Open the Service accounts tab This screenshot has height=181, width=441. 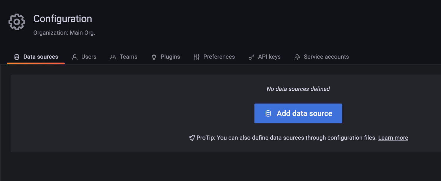(x=326, y=57)
